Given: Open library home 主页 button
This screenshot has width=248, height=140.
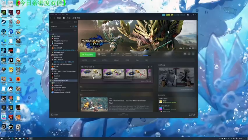Looking at the screenshot, I should [62, 22].
